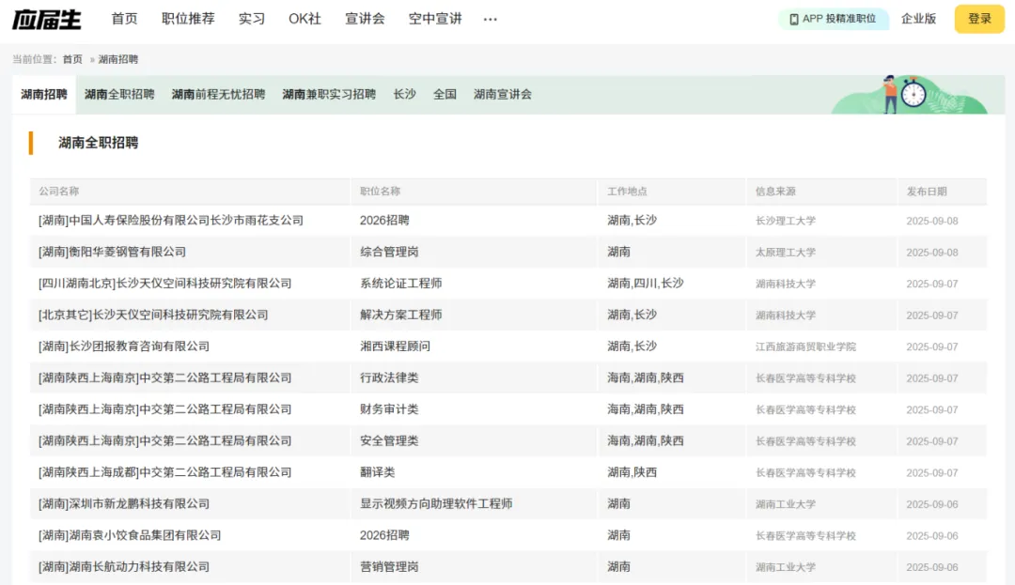This screenshot has height=585, width=1015.
Task: Click the 湖南,陕西 location cell
Action: pos(632,472)
